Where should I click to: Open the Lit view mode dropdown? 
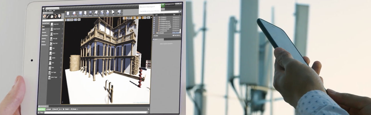[x=76, y=20]
